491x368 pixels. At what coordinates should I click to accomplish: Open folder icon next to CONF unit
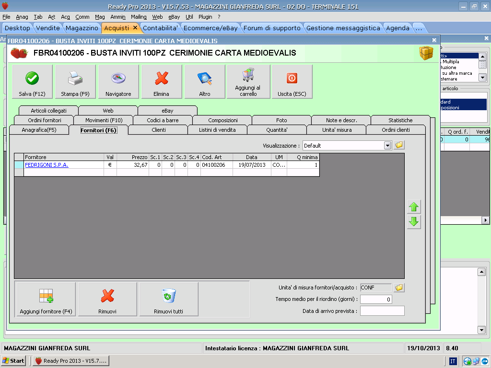point(399,287)
